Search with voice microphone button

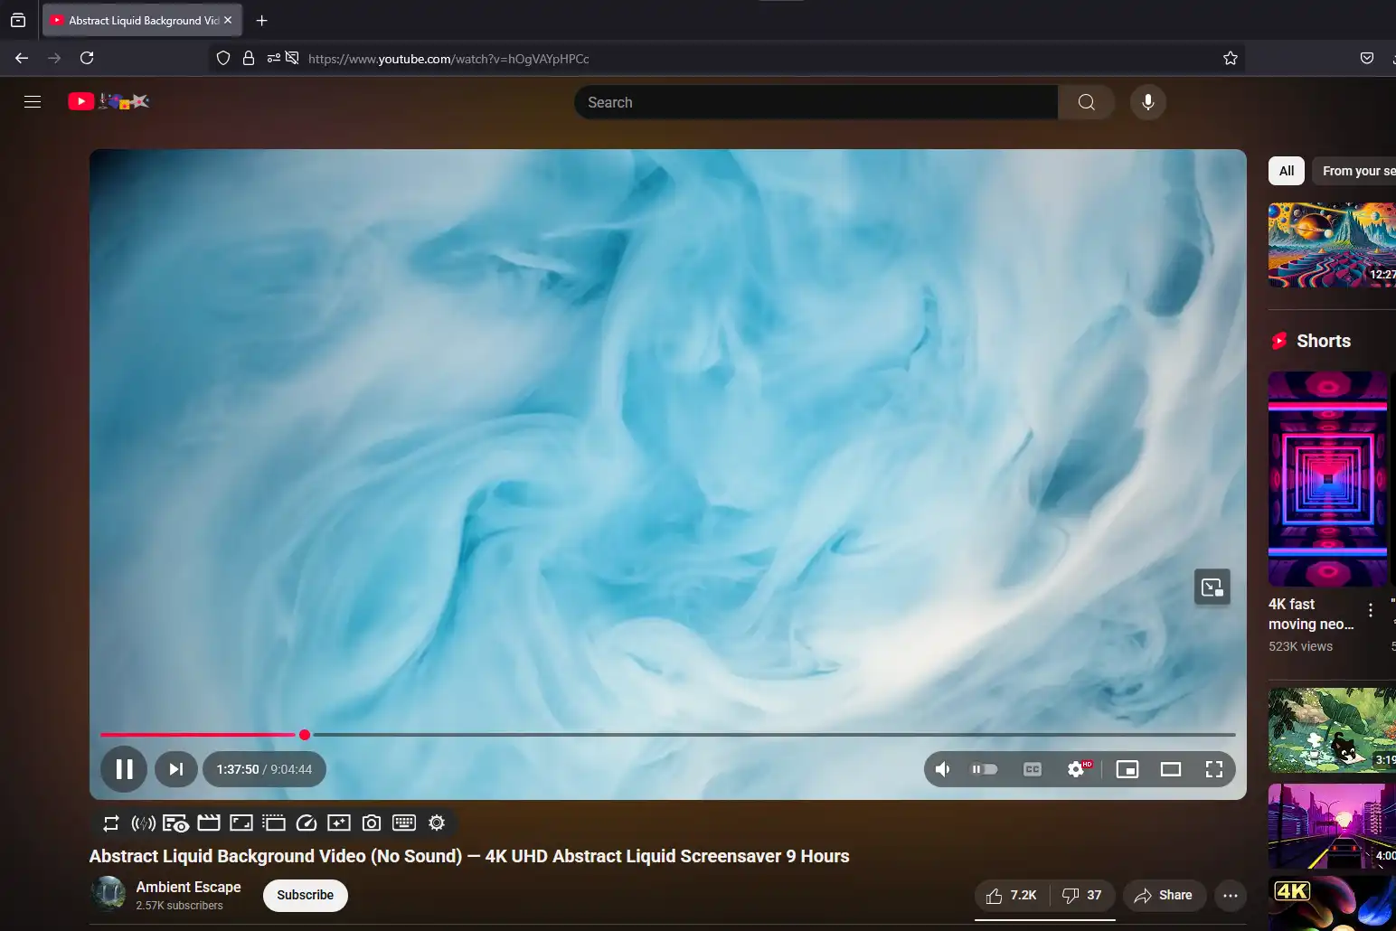click(x=1147, y=102)
